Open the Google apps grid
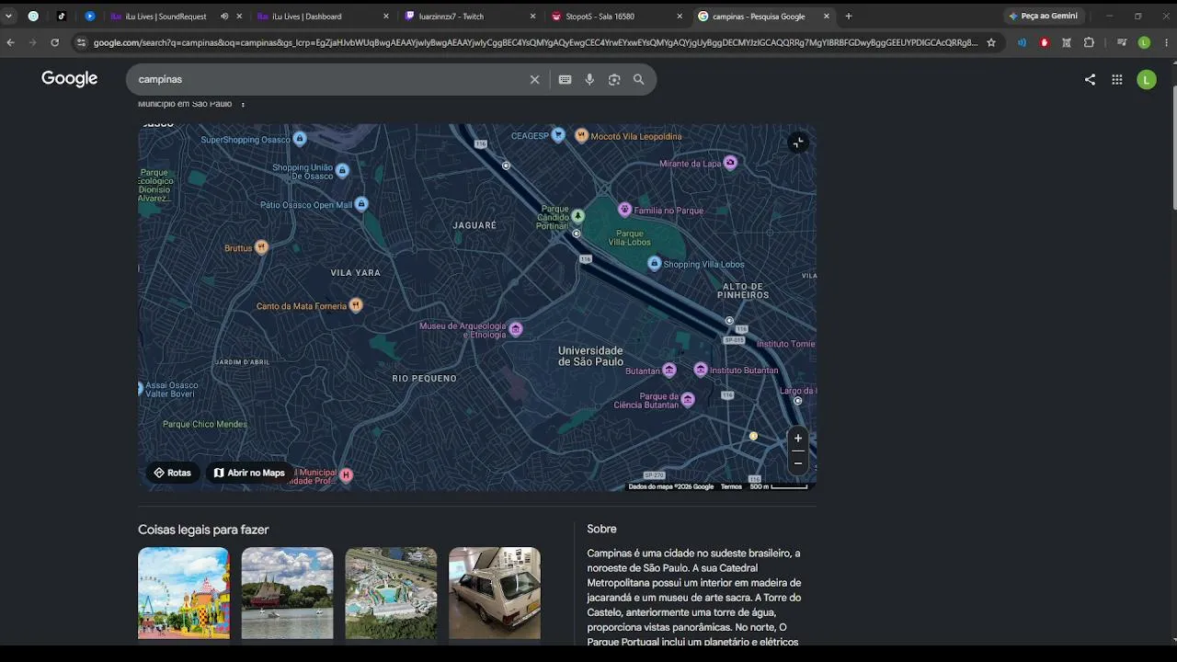Screen dimensions: 1177x662 point(1116,80)
